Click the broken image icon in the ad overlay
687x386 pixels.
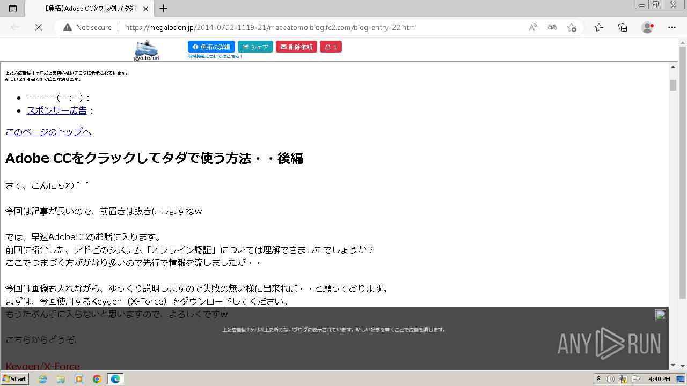661,315
